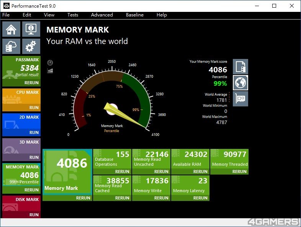Open the Edit menu
The width and height of the screenshot is (301, 227).
[27, 15]
